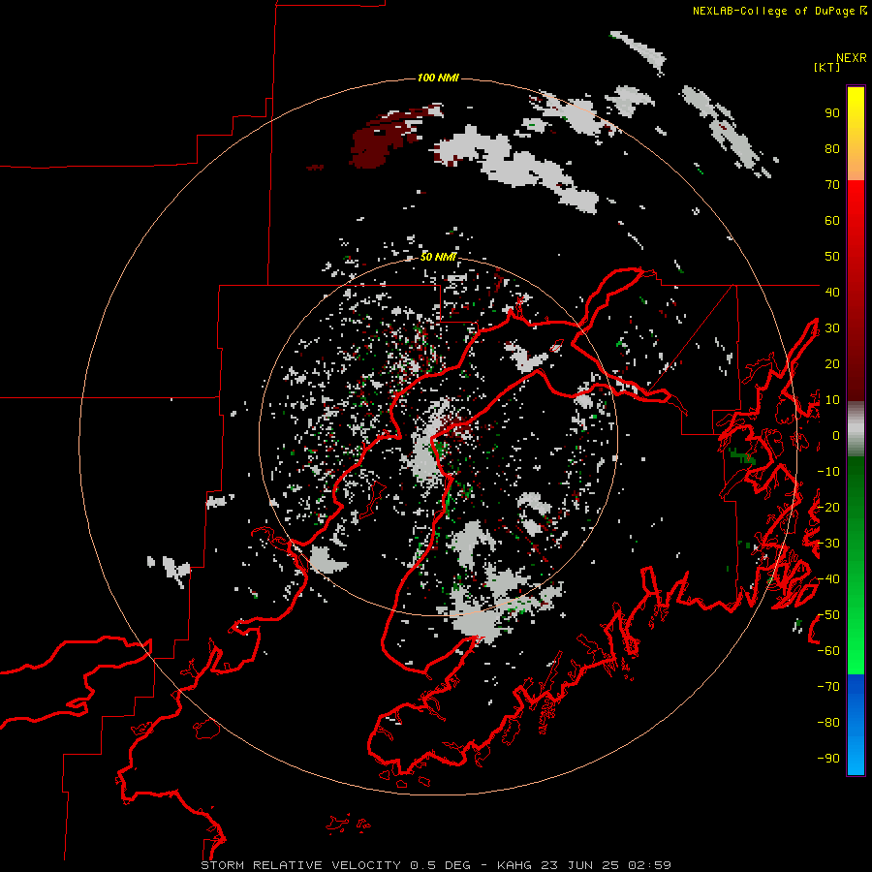Viewport: 872px width, 872px height.
Task: Click the 80 value on velocity scale
Action: click(832, 149)
